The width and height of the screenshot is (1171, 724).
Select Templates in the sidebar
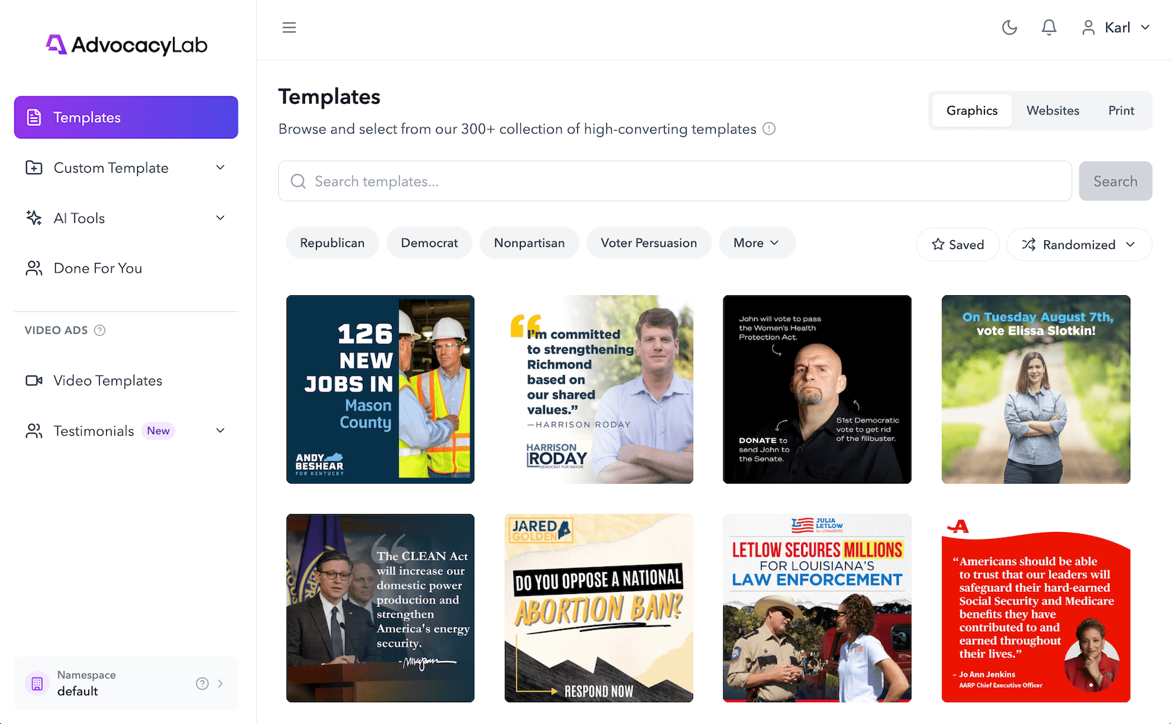click(126, 118)
